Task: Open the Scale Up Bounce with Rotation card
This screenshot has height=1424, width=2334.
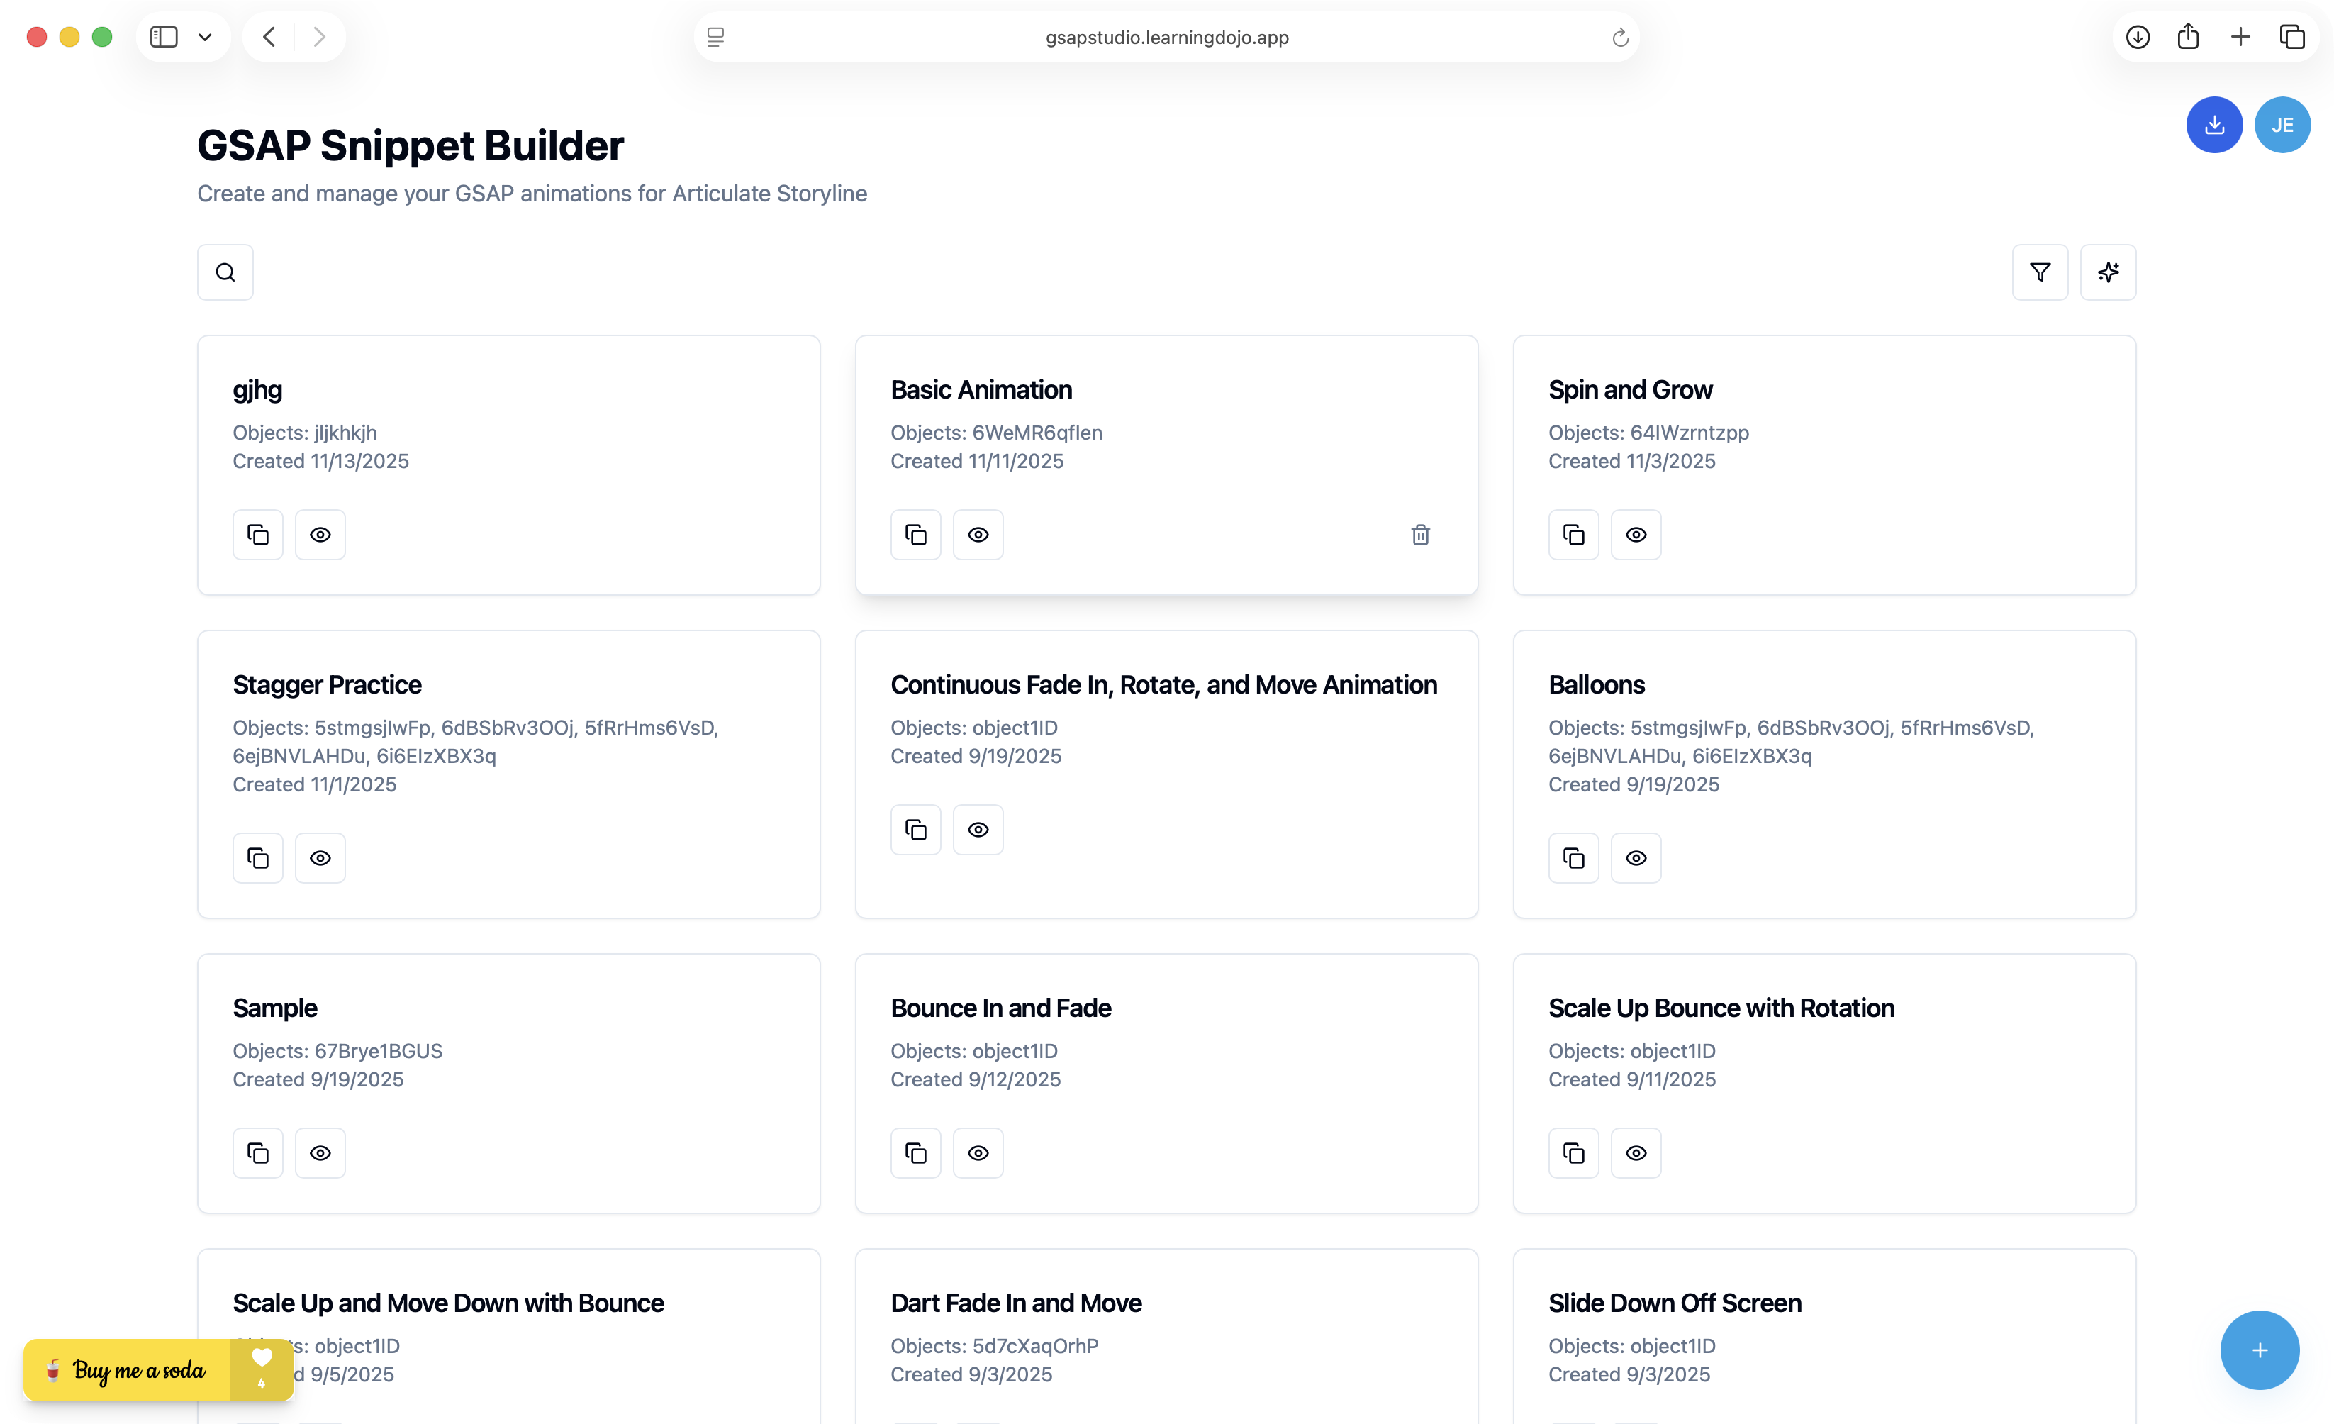Action: [x=1720, y=1008]
